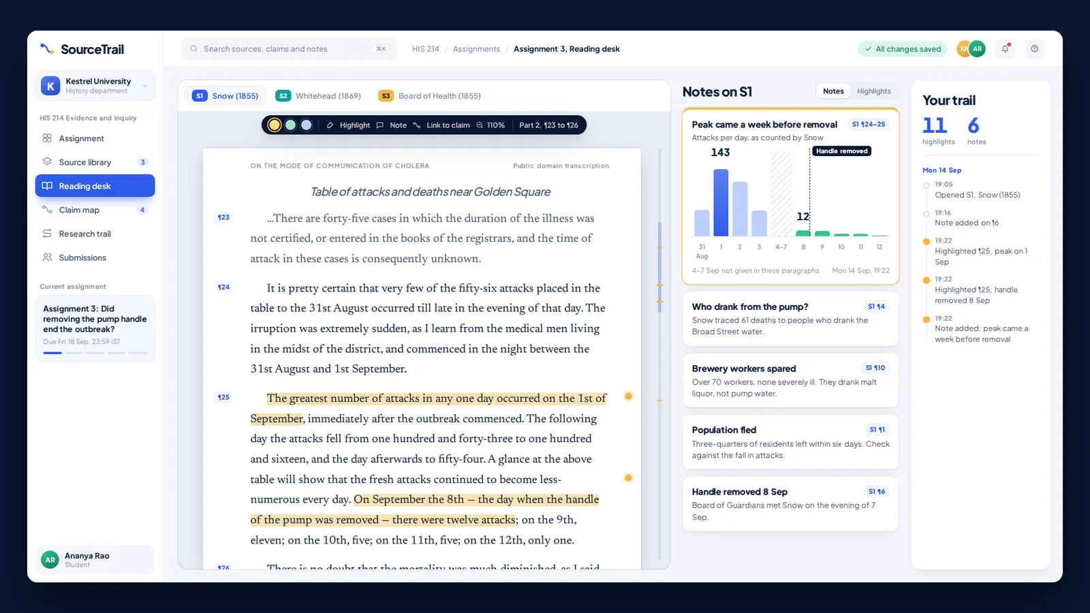Show the Highlights tab in notes
Viewport: 1090px width, 613px height.
(x=873, y=91)
